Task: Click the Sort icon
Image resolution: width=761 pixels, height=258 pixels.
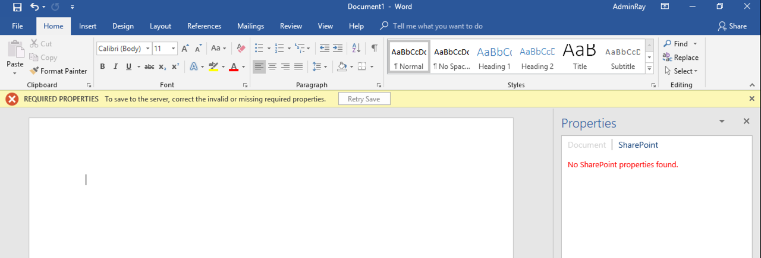Action: [356, 49]
